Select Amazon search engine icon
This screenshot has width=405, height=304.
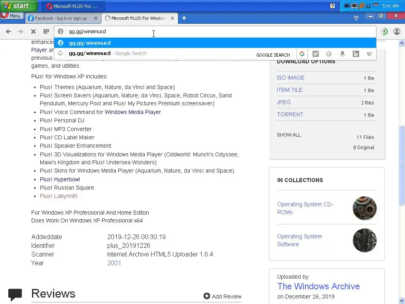pos(342,54)
